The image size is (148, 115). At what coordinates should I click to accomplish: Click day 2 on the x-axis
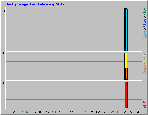tap(14, 112)
